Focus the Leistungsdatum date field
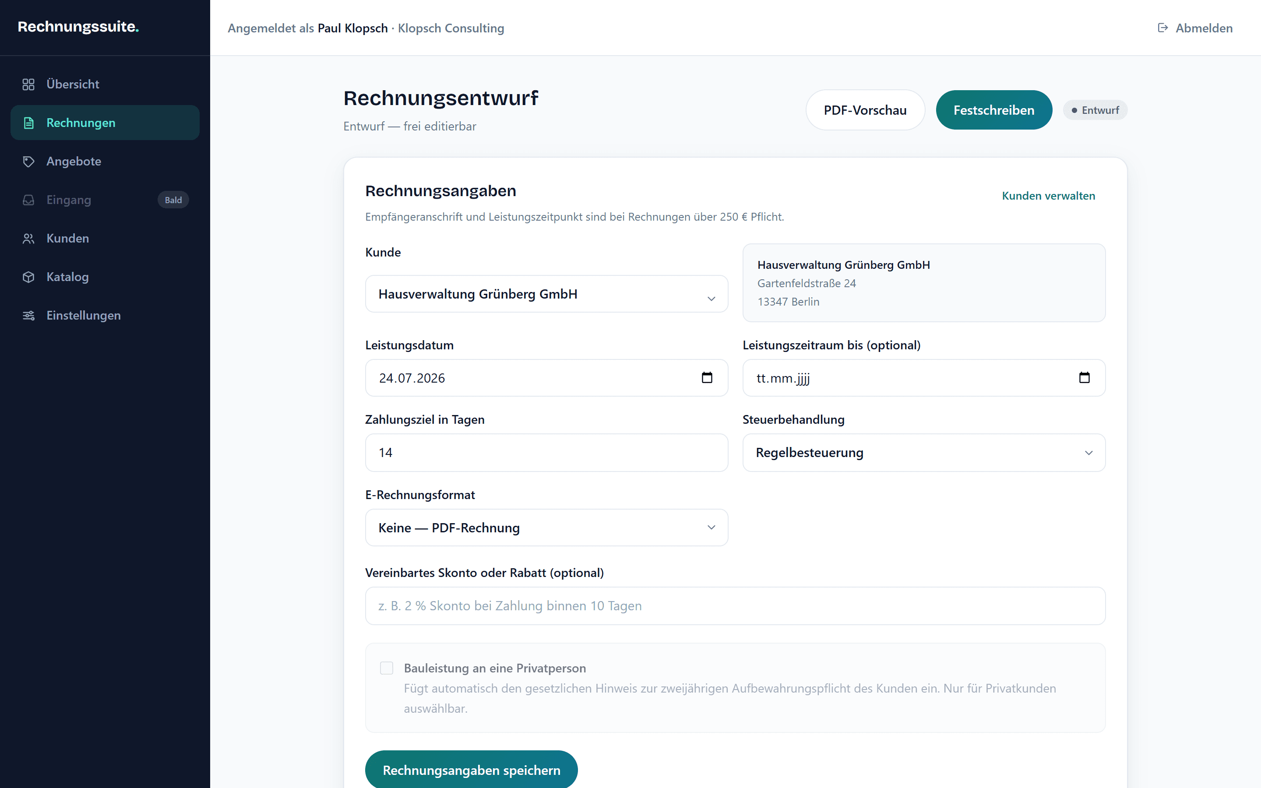 [x=546, y=378]
